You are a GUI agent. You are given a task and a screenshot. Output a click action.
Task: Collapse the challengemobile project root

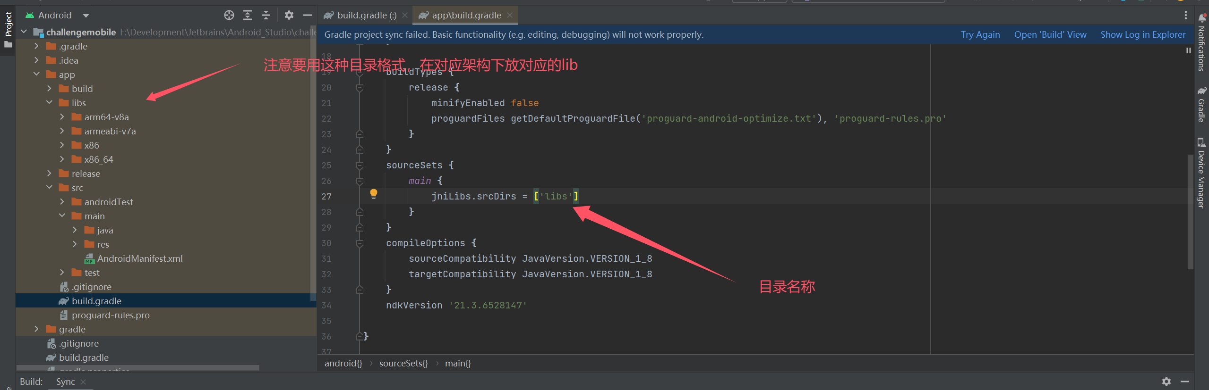click(x=24, y=32)
